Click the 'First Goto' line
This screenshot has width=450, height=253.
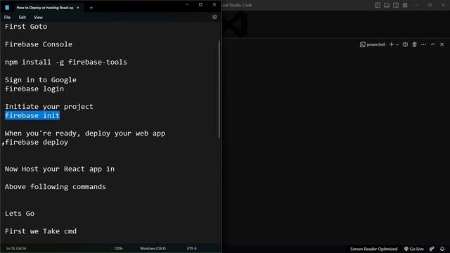point(26,27)
